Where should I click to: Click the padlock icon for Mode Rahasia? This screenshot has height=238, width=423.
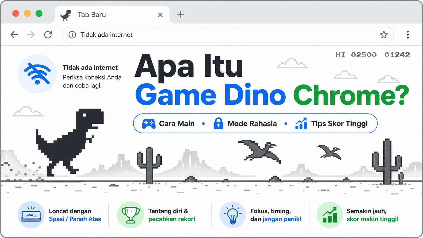pos(218,123)
